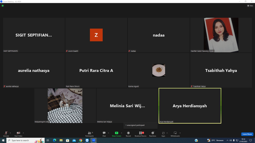This screenshot has height=143, width=255.
Task: Click the blue Leave Room button
Action: click(x=247, y=134)
